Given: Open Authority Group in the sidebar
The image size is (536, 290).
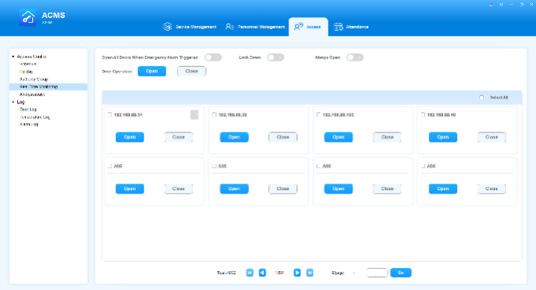Looking at the screenshot, I should coord(34,80).
